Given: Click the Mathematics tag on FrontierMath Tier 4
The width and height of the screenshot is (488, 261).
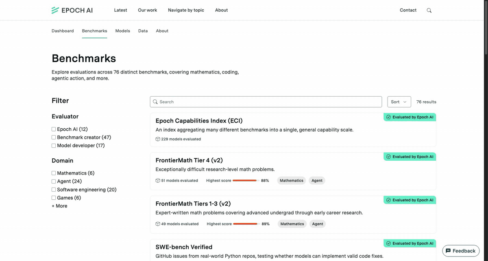Looking at the screenshot, I should point(292,181).
